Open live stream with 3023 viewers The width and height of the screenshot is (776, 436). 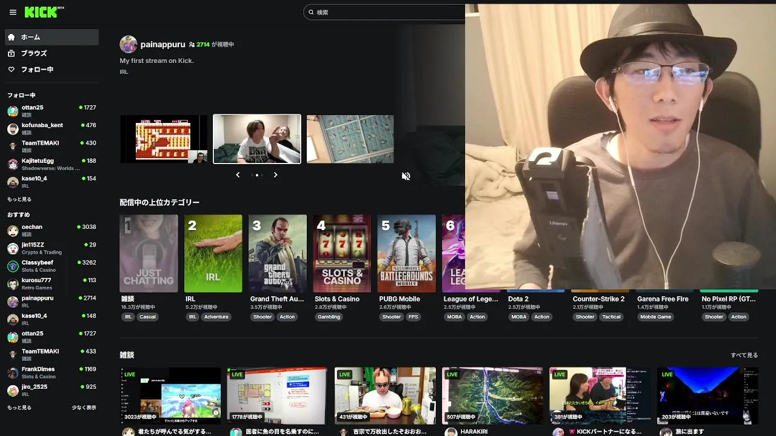coord(170,395)
